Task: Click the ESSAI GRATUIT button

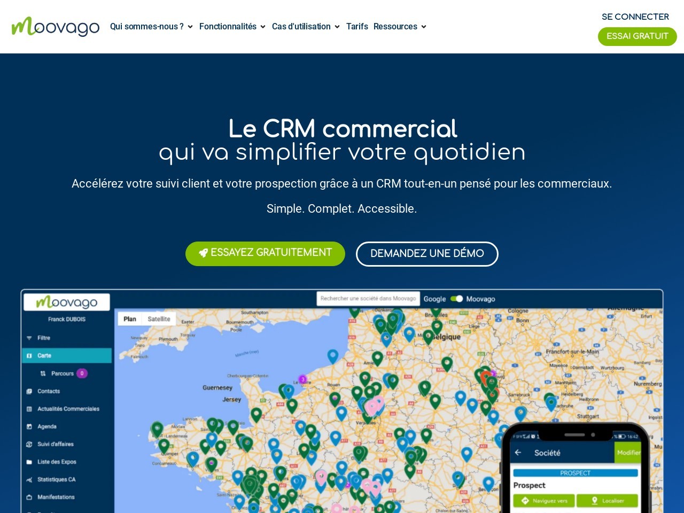Action: pos(638,36)
